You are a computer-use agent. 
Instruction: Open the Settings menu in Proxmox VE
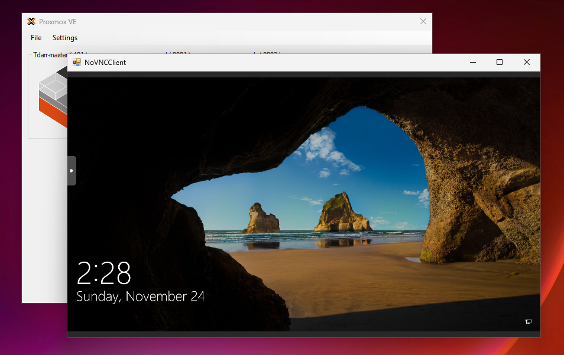click(65, 38)
